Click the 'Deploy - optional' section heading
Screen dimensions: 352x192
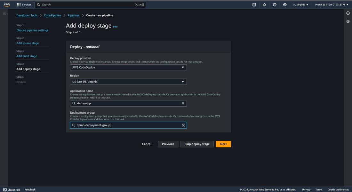click(84, 47)
